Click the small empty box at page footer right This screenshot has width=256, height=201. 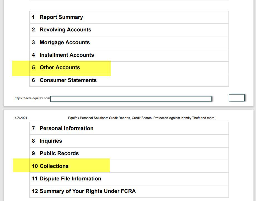pos(237,98)
